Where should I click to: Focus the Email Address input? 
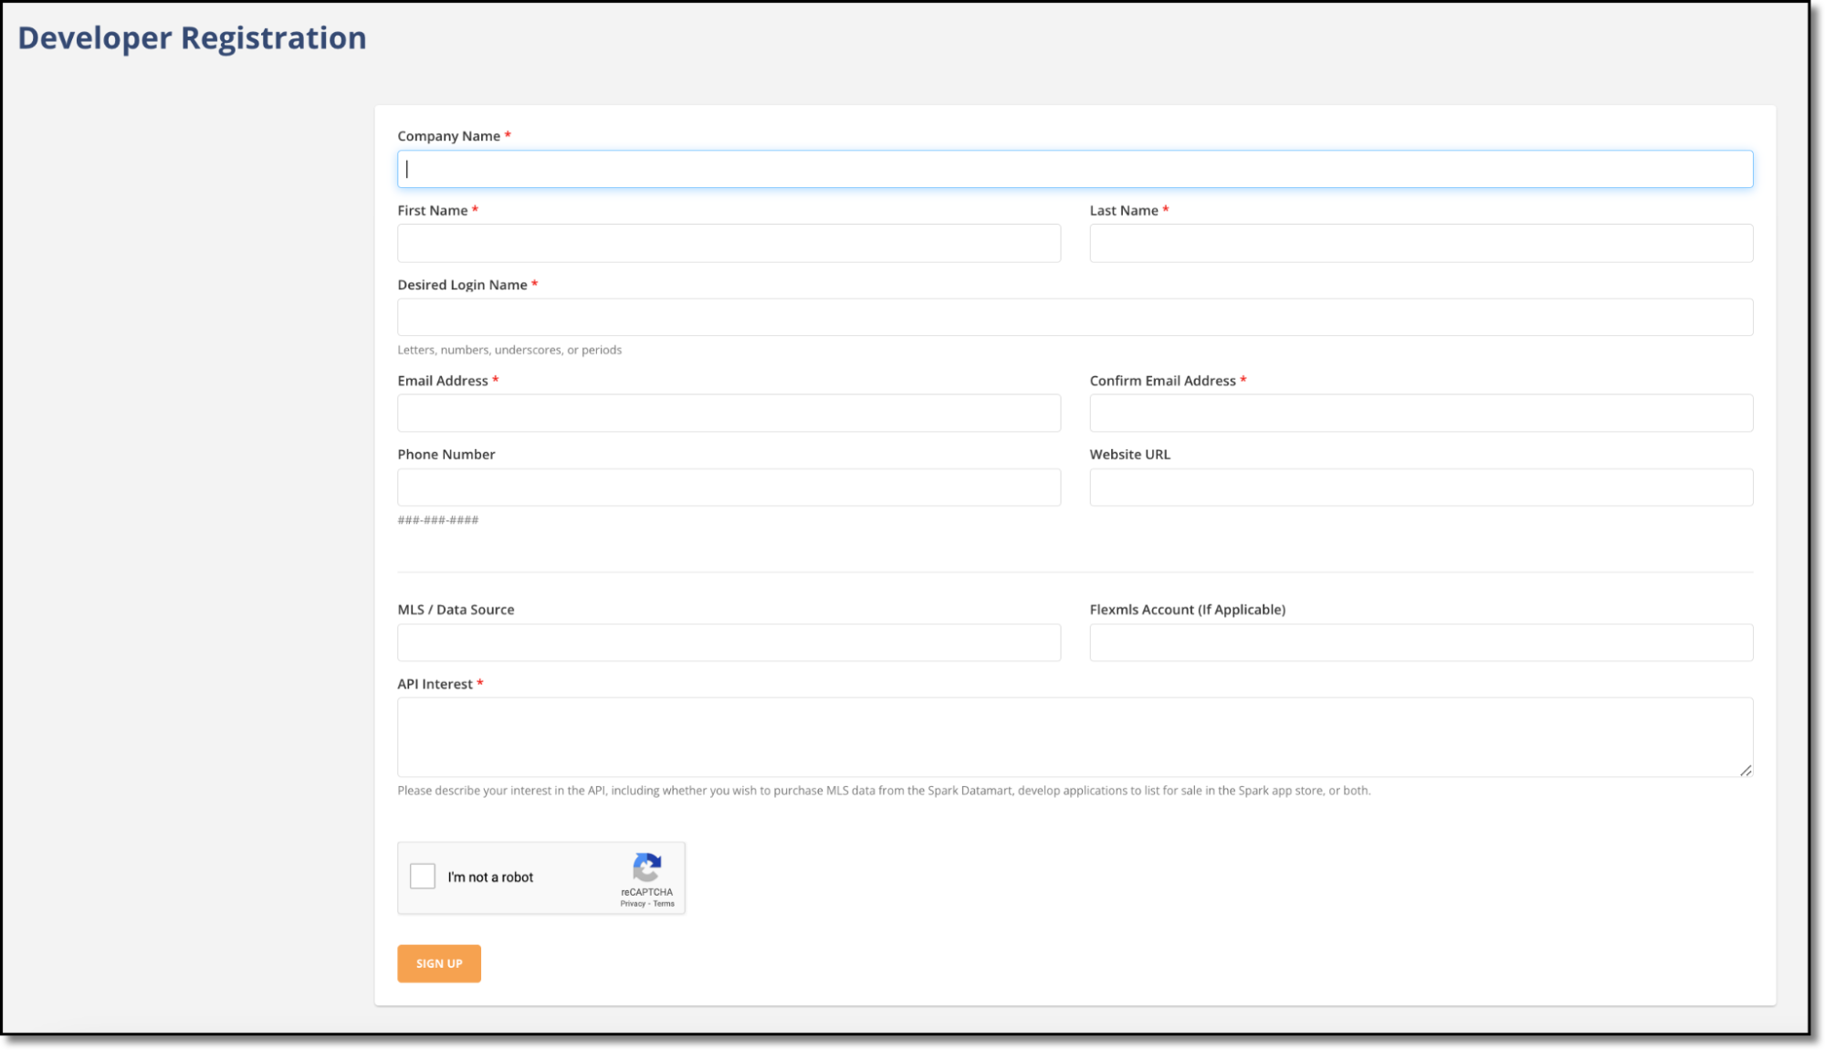729,413
